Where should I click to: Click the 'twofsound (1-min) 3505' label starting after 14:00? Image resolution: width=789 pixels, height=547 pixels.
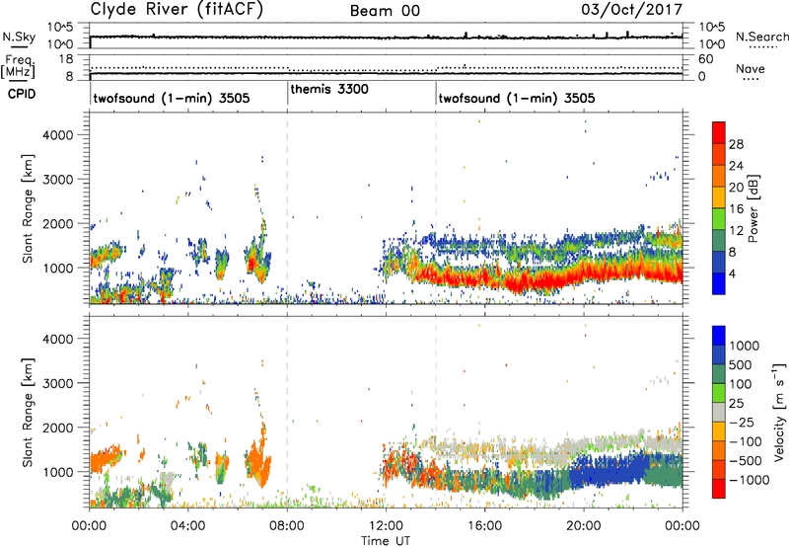[x=517, y=98]
